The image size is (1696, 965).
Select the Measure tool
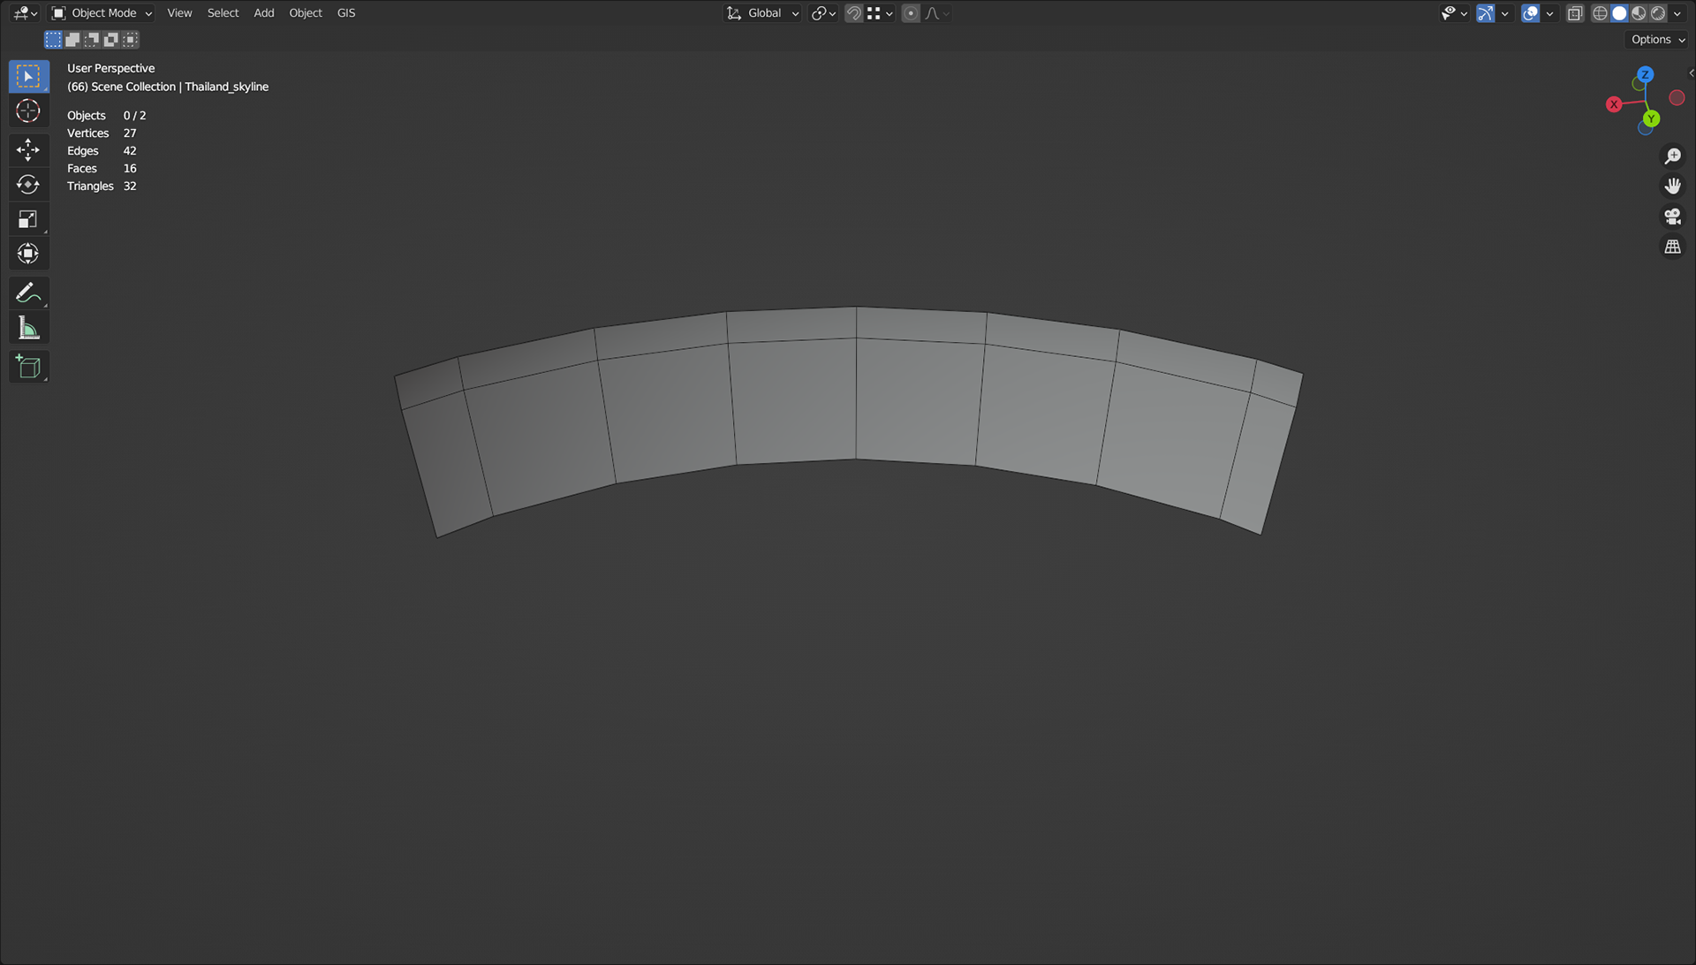[28, 329]
